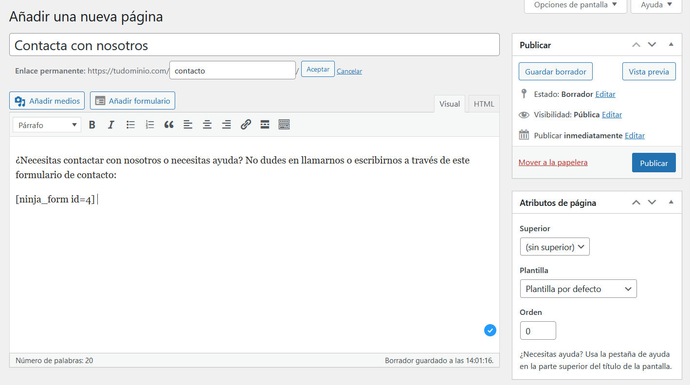Insert a bulleted list

[x=130, y=125]
